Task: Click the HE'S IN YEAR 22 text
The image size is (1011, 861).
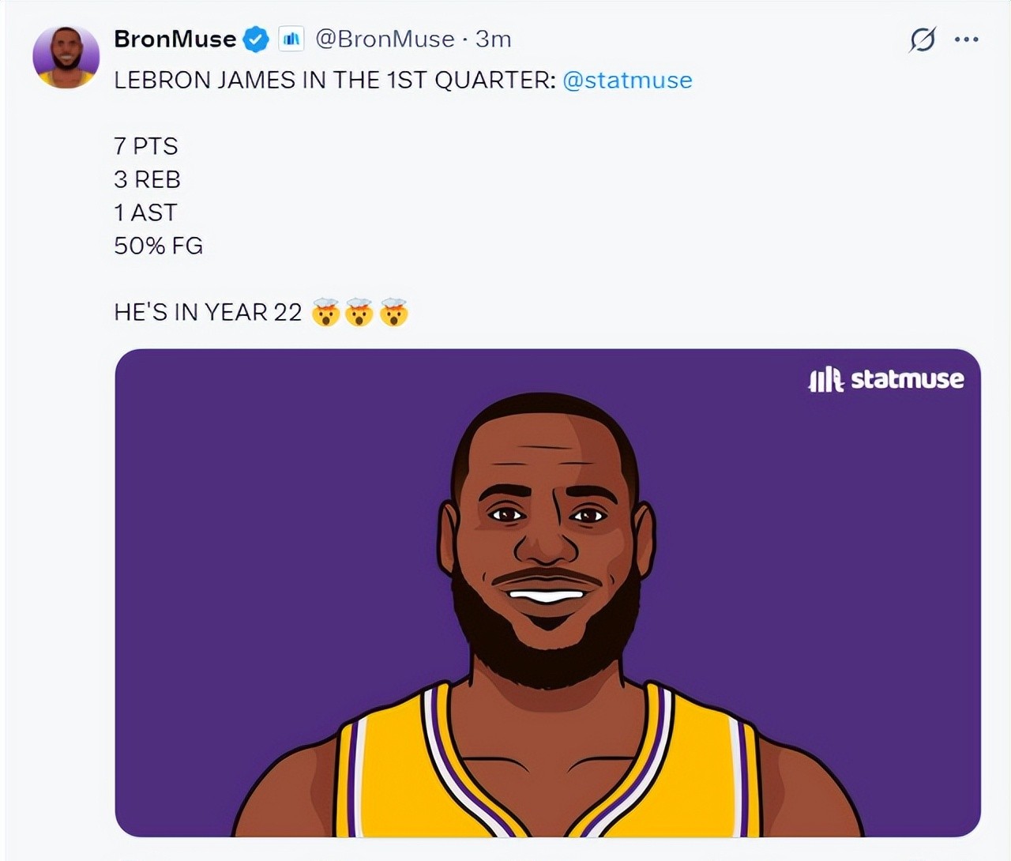Action: coord(208,312)
